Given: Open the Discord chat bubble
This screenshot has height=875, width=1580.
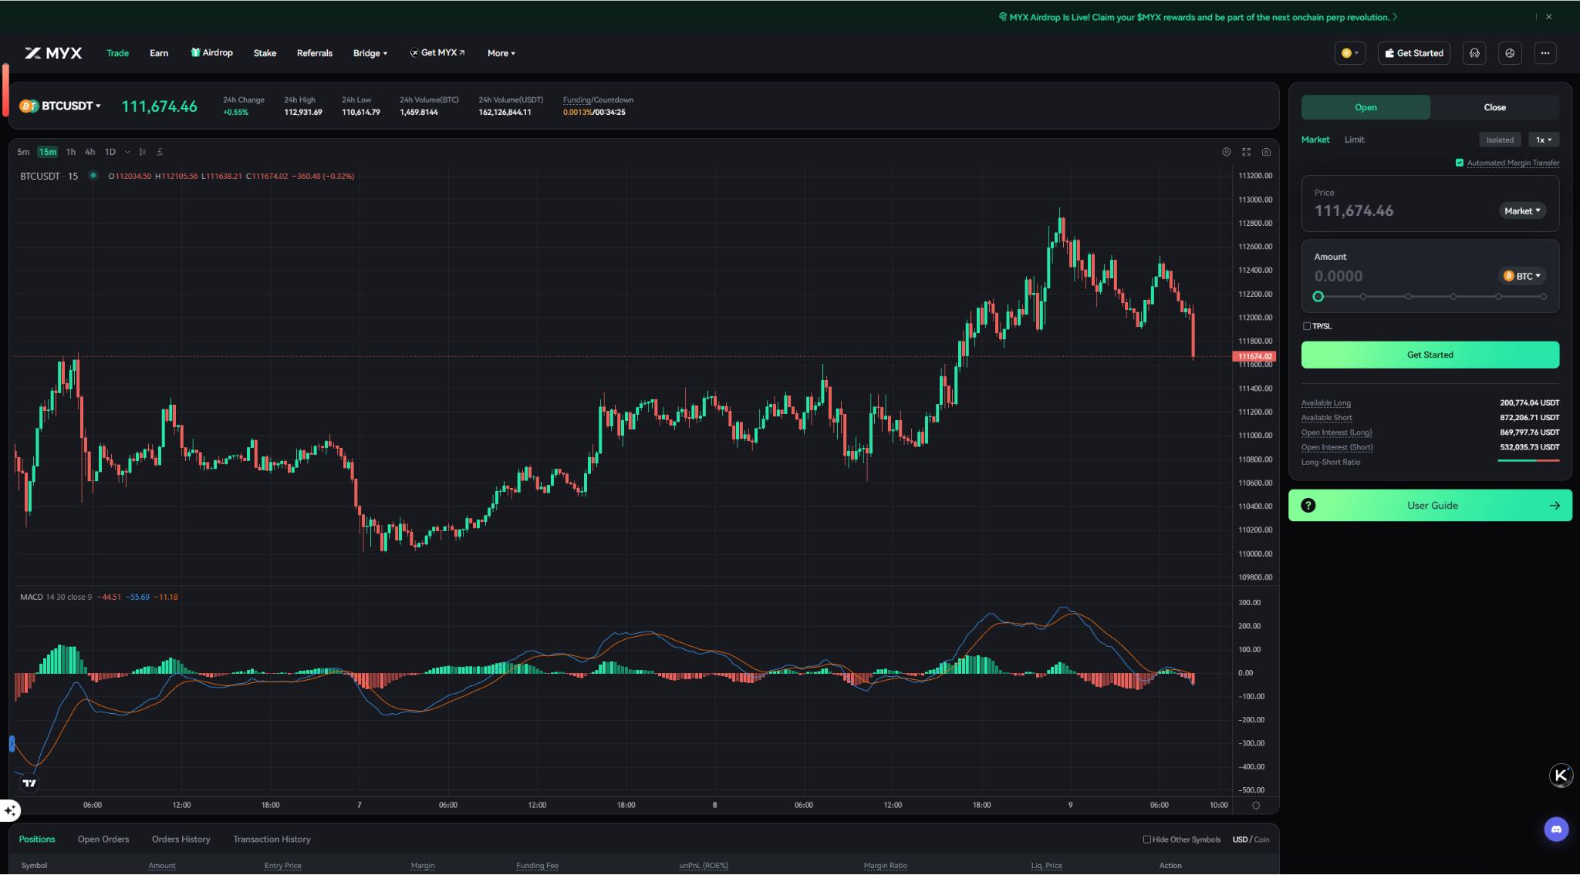Looking at the screenshot, I should click(x=1556, y=830).
